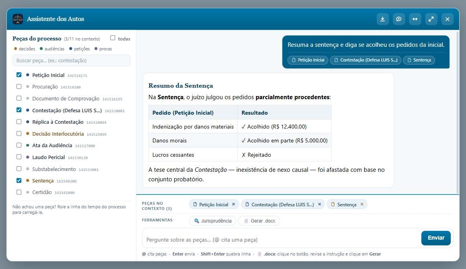The height and width of the screenshot is (269, 466).
Task: Click 'Indenização por danos materiais' table cell
Action: click(x=193, y=127)
